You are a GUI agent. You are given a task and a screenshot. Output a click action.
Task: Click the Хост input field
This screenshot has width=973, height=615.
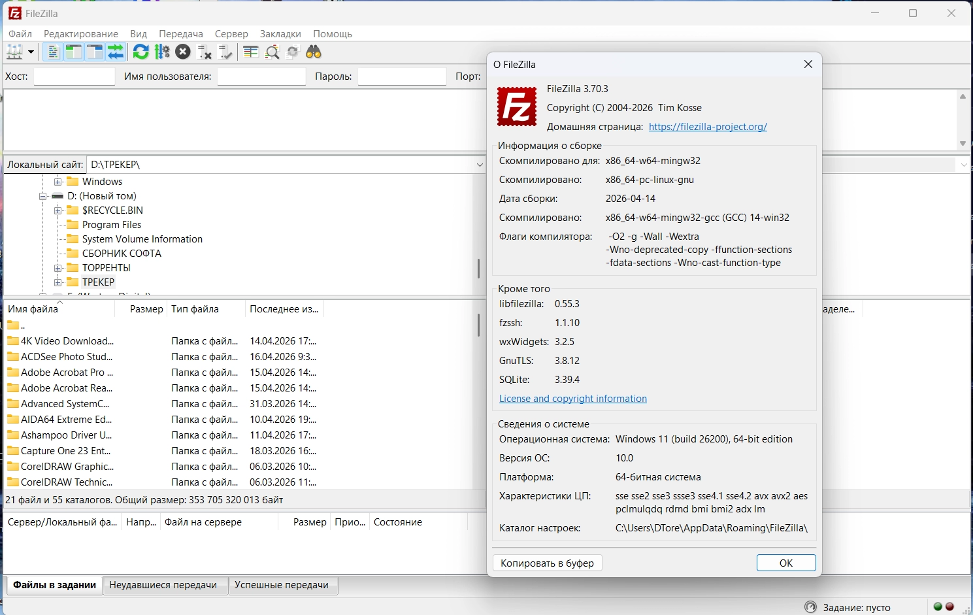tap(74, 76)
